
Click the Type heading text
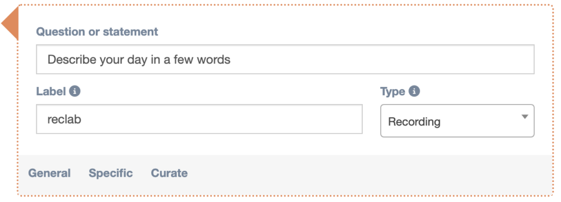pos(392,91)
